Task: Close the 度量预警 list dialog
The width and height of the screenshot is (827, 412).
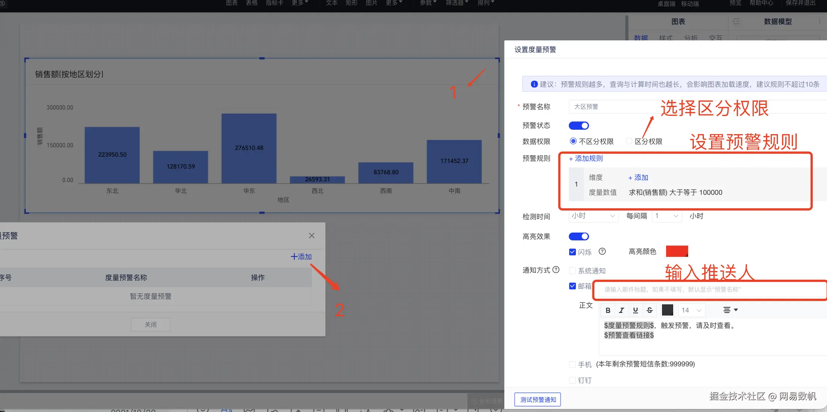Action: pos(312,236)
